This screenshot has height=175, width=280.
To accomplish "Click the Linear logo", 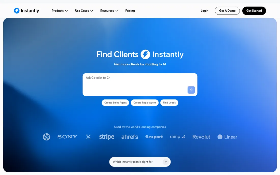I will pos(227,137).
